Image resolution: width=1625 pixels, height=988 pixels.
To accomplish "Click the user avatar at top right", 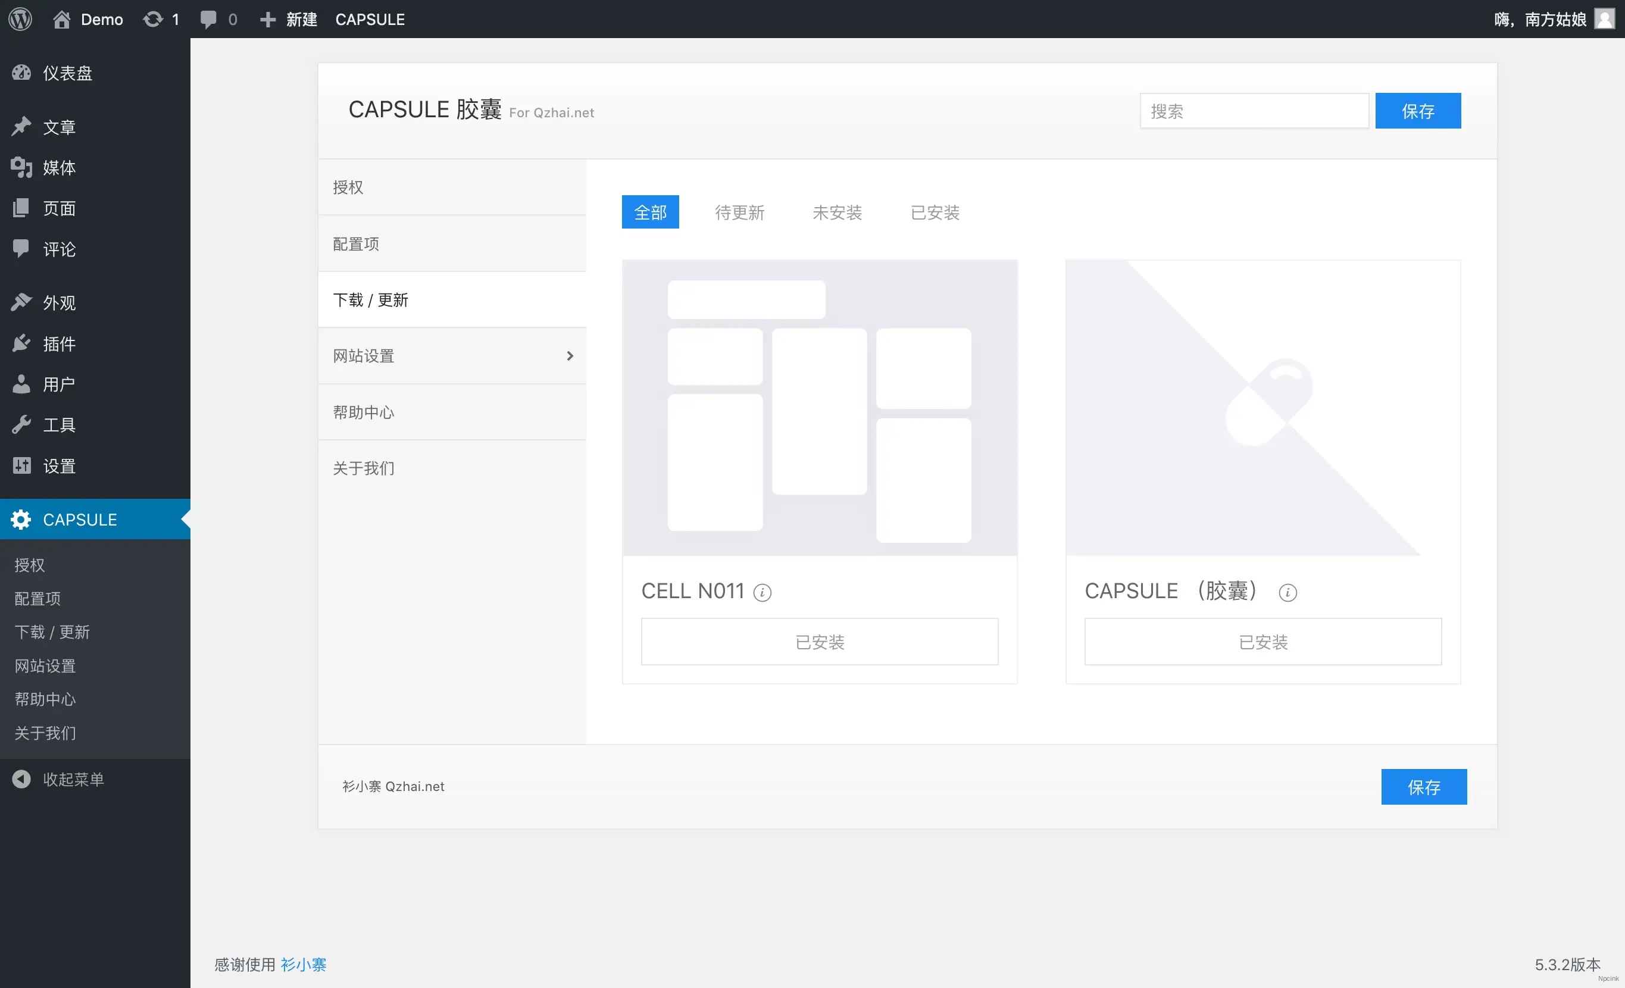I will tap(1605, 19).
